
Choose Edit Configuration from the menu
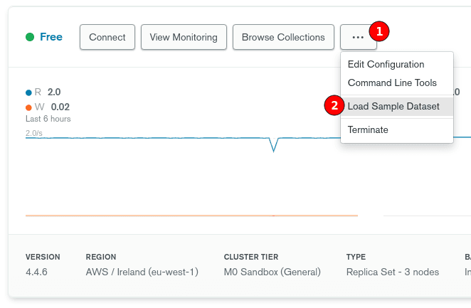tap(386, 65)
